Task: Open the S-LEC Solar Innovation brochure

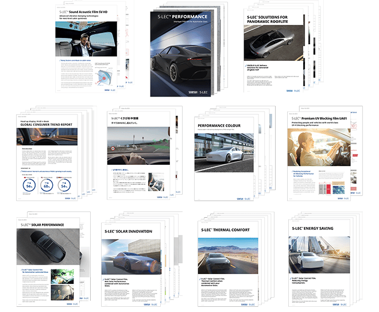Action: [x=131, y=264]
